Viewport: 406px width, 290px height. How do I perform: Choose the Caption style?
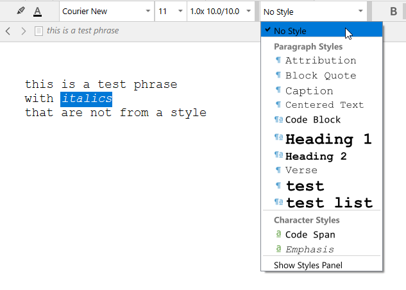(309, 91)
